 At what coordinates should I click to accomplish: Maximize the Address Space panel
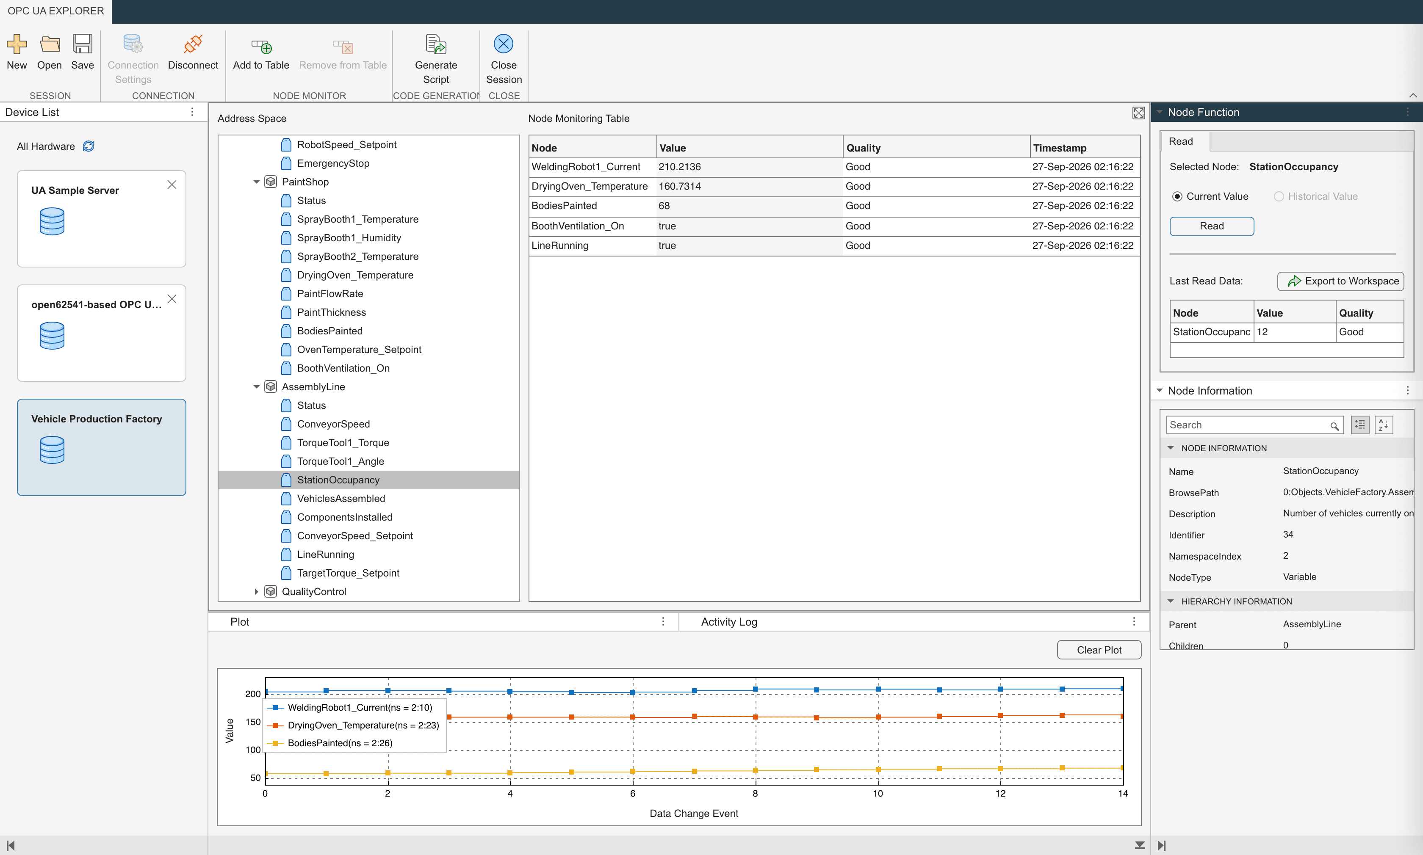tap(1138, 113)
